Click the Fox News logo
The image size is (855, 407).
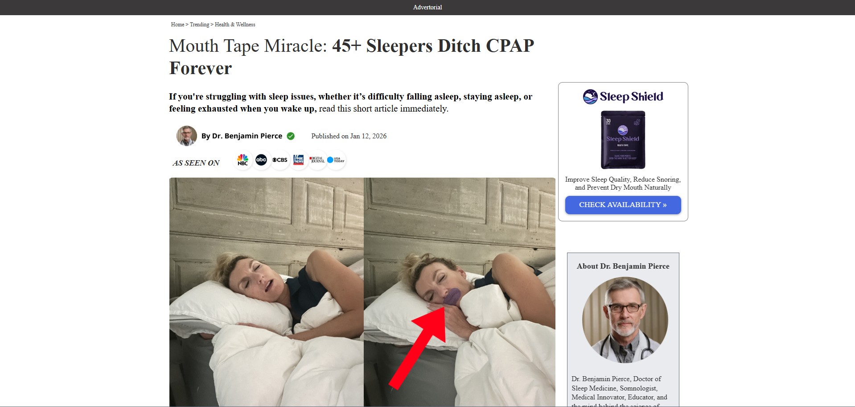[299, 160]
